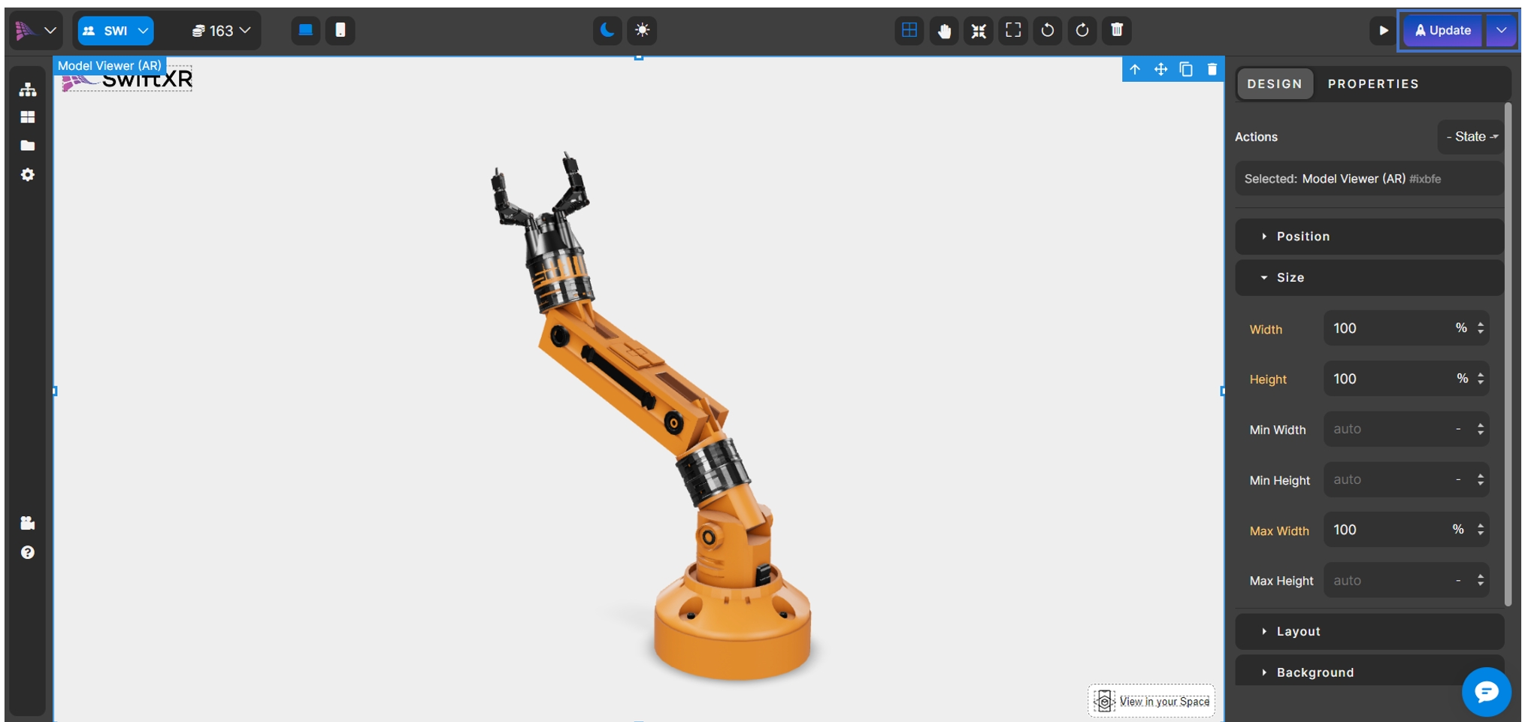Click the fullscreen icon in top toolbar
1522x722 pixels.
coord(1013,31)
